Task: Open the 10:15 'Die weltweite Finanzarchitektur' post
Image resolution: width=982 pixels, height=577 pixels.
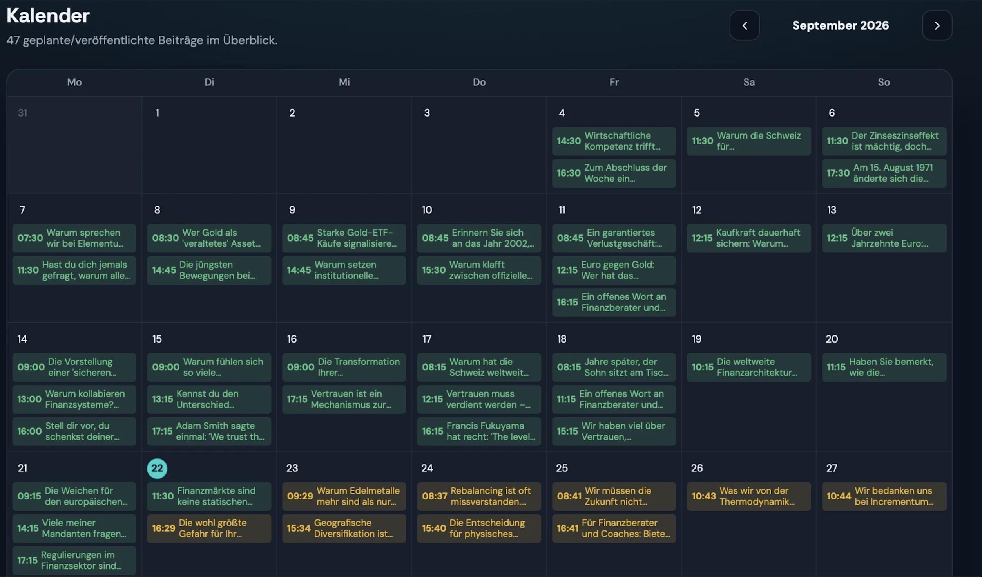Action: point(748,367)
